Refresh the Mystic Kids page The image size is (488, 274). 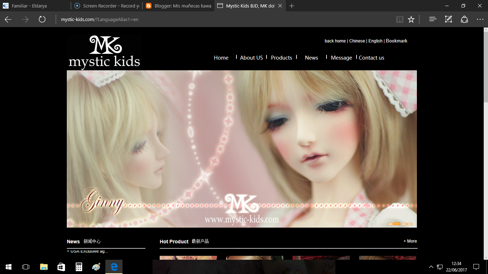pos(42,19)
